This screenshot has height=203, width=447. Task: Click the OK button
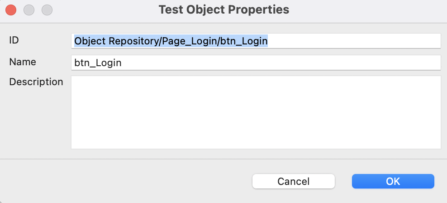(x=393, y=181)
